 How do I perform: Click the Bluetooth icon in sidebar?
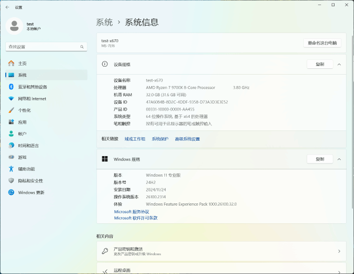pos(11,87)
